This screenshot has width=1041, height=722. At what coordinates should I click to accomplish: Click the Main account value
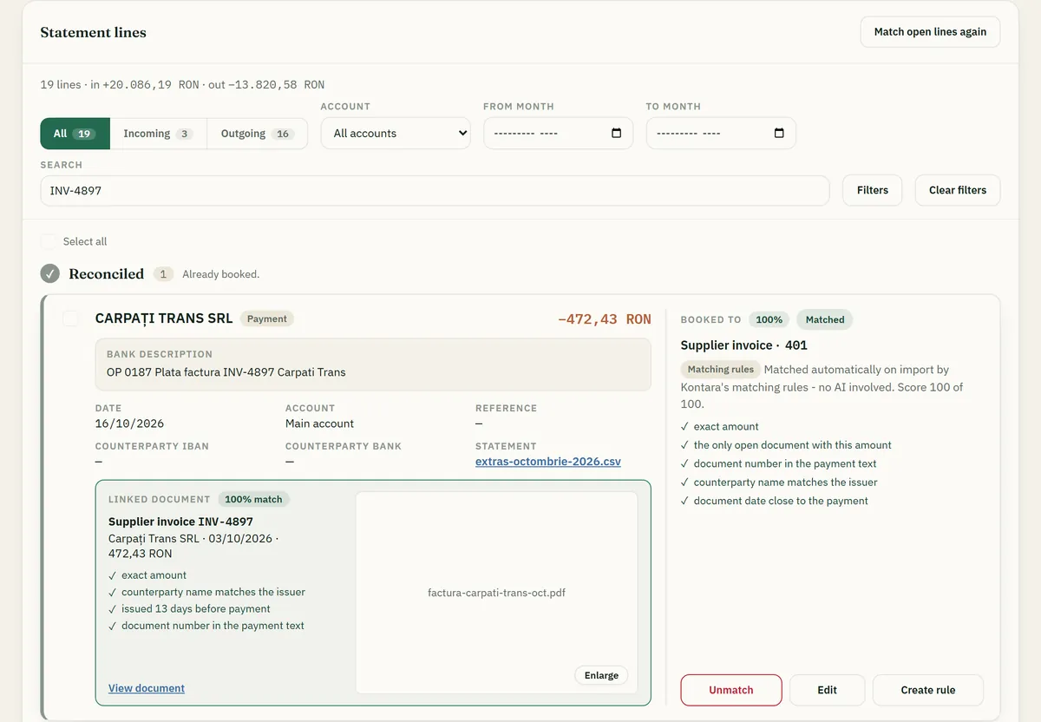pos(319,423)
